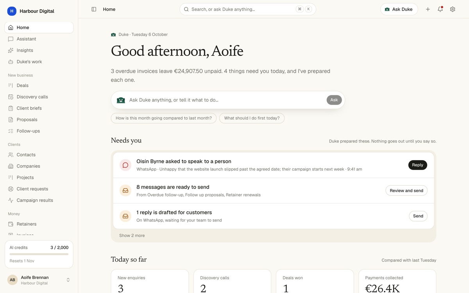Go to Follow-ups

[x=39, y=131]
